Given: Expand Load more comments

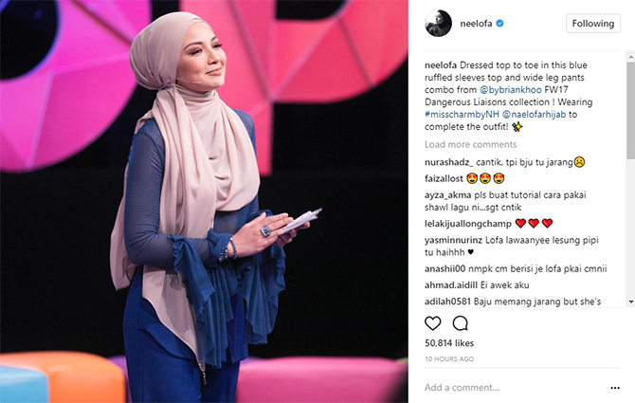Looking at the screenshot, I should pos(471,144).
